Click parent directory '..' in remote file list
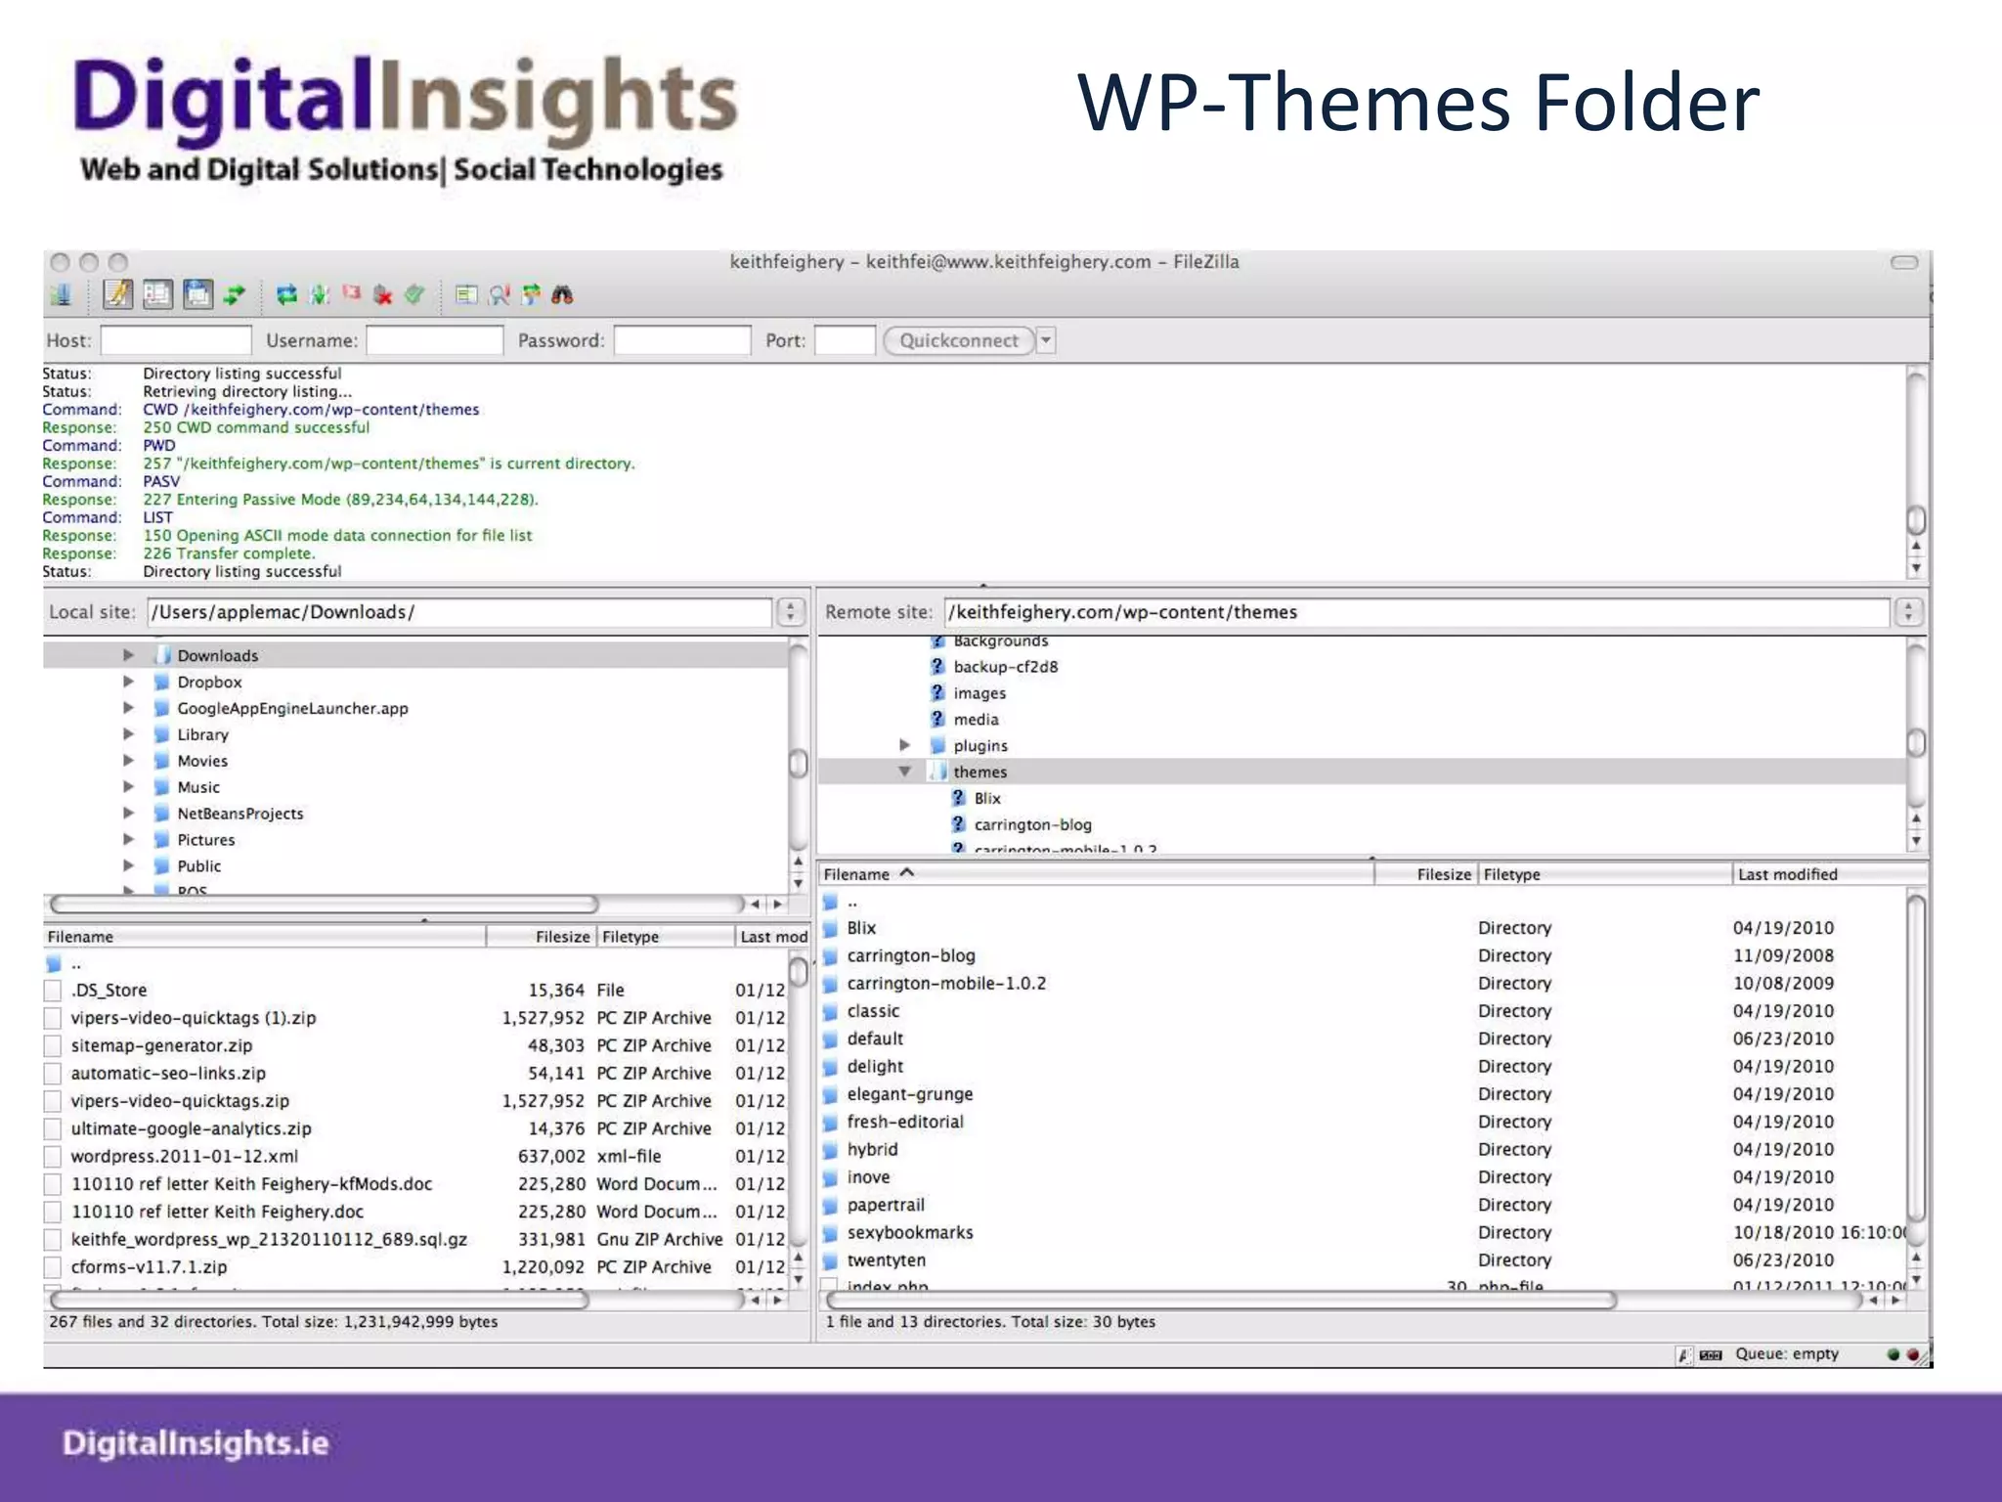Screen dimensions: 2002x1502 tap(851, 902)
